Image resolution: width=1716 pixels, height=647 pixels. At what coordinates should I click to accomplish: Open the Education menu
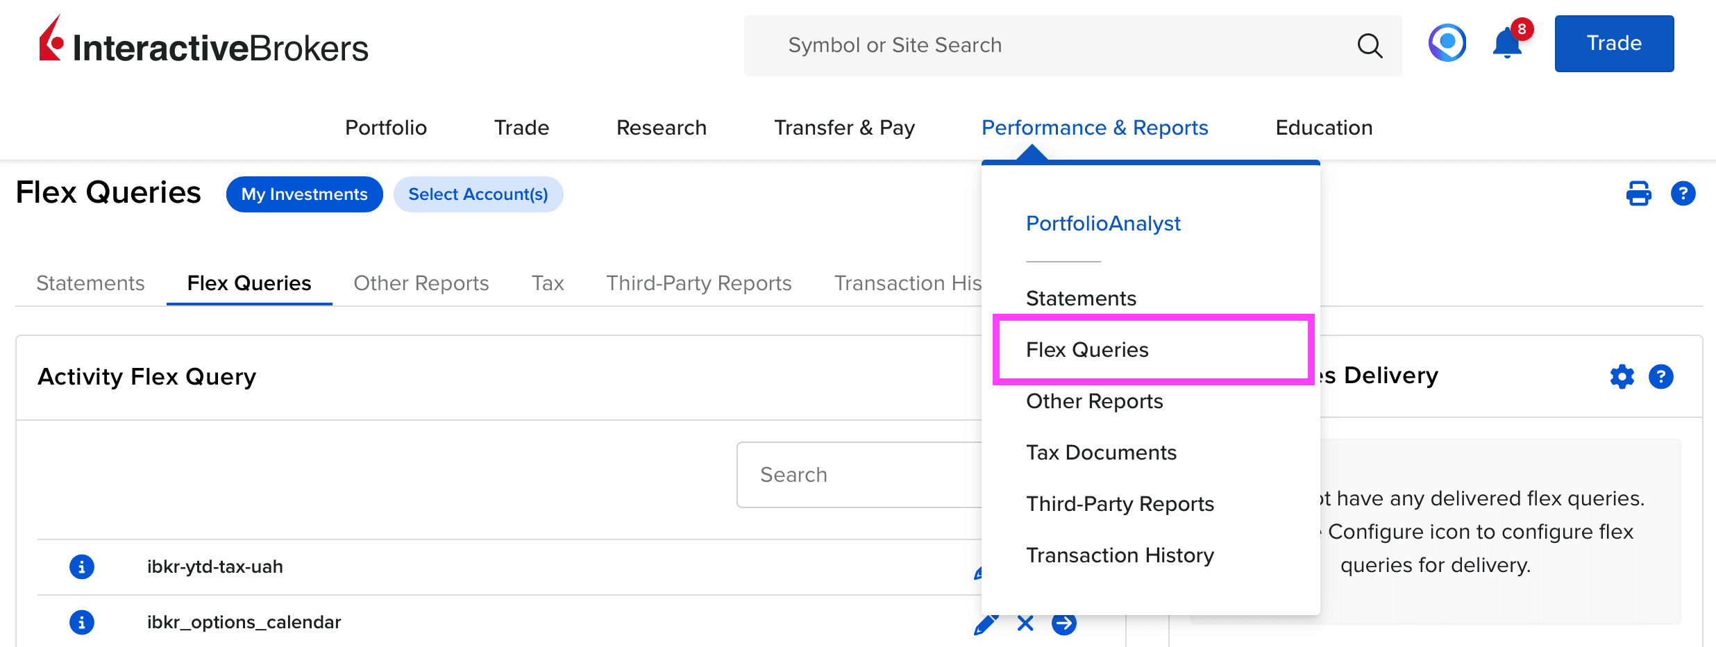click(1324, 128)
